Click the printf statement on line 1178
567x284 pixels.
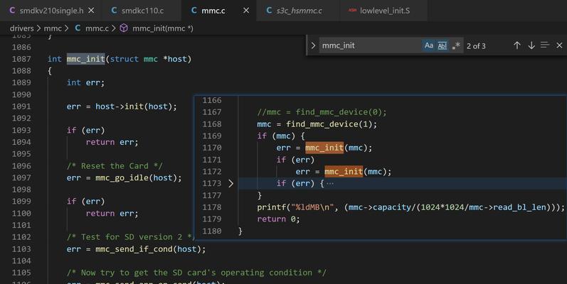point(410,207)
